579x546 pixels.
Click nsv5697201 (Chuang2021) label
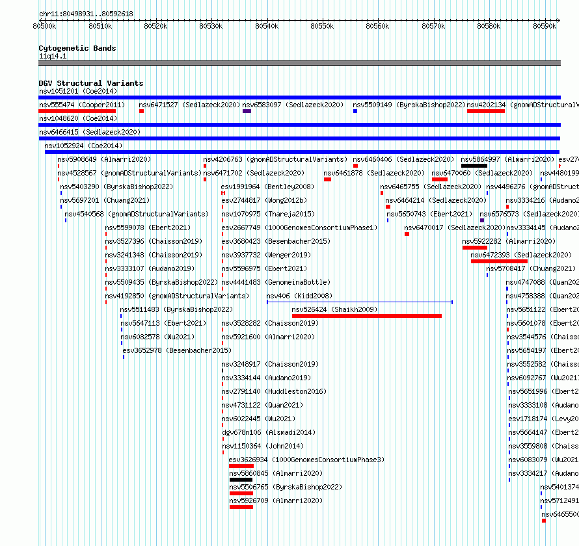tap(105, 200)
